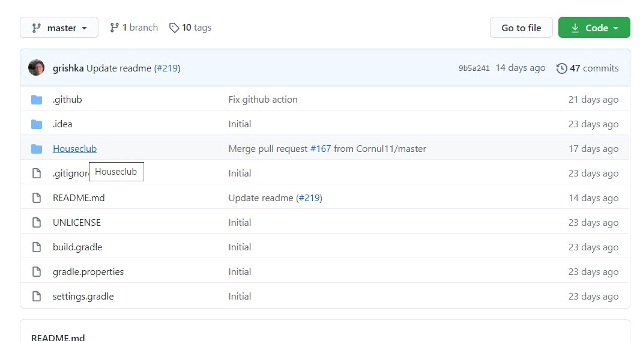Click the Go to file button
The width and height of the screenshot is (643, 341).
click(x=521, y=28)
